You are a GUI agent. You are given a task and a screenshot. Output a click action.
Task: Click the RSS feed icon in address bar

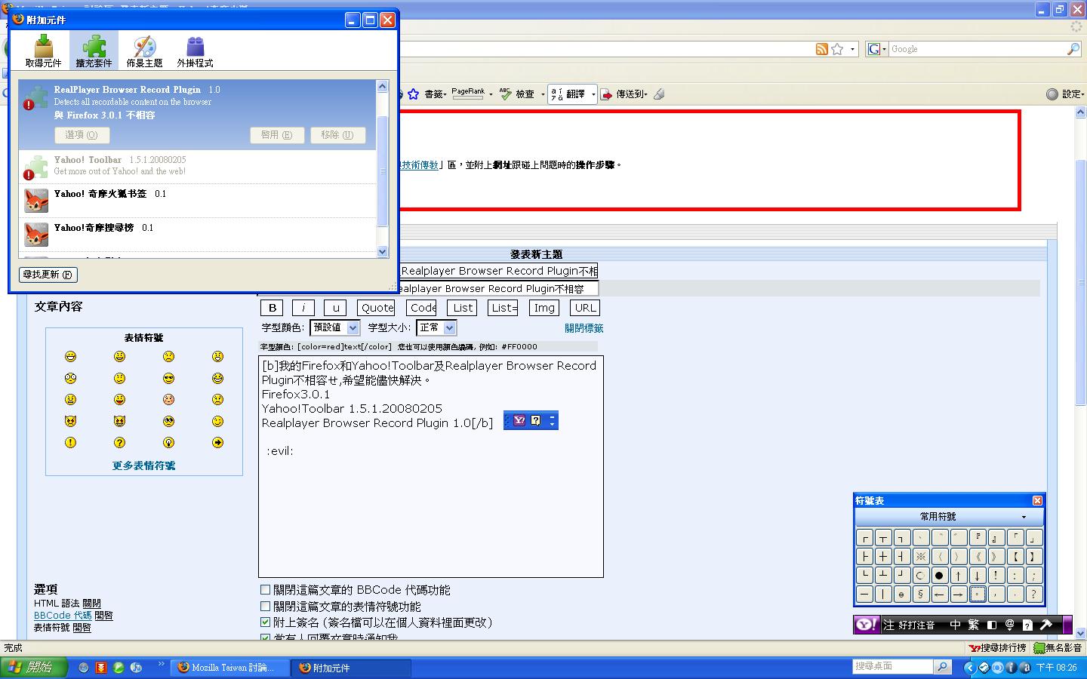tap(822, 49)
